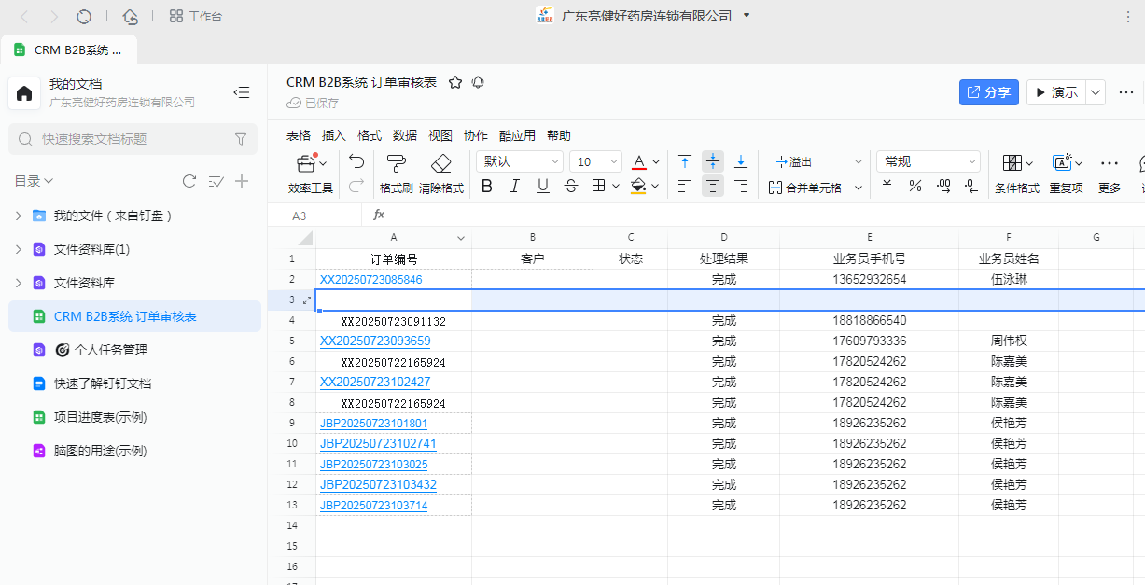This screenshot has width=1145, height=585.
Task: Refresh the directory list
Action: click(189, 181)
